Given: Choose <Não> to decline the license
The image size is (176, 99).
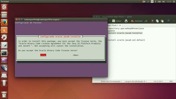Looking at the screenshot, I should point(76,55).
